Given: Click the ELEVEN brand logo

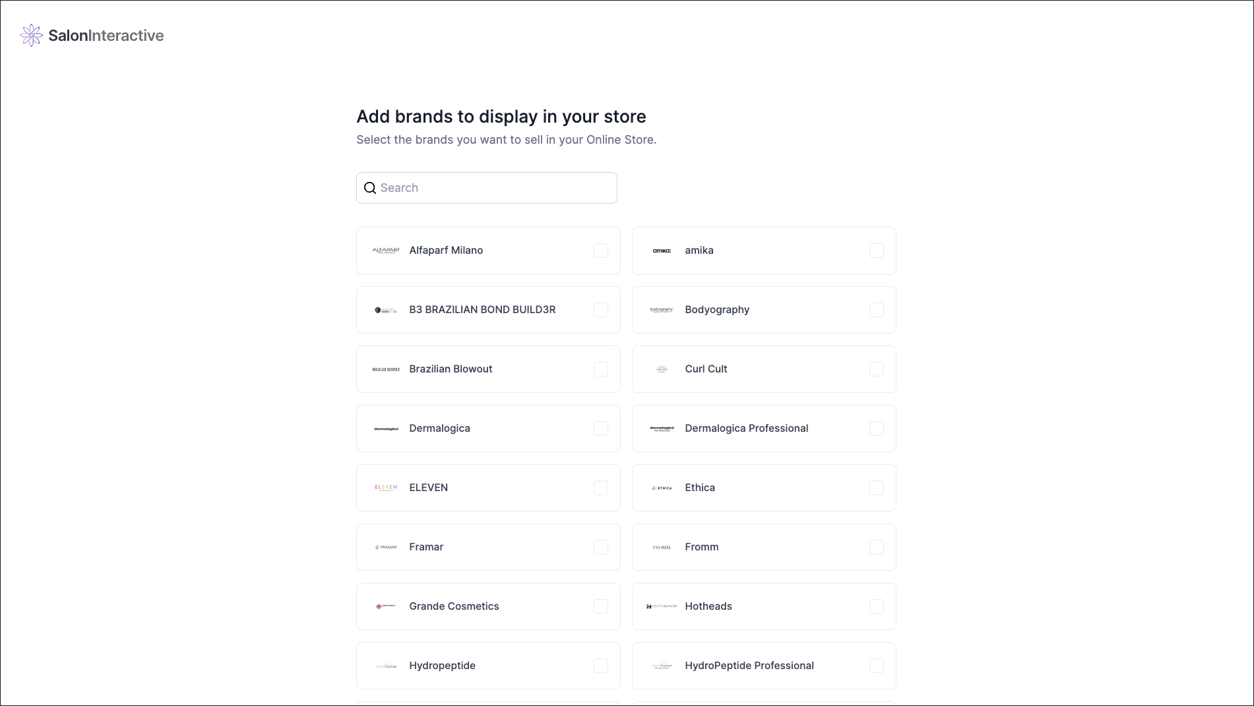Looking at the screenshot, I should pyautogui.click(x=385, y=487).
